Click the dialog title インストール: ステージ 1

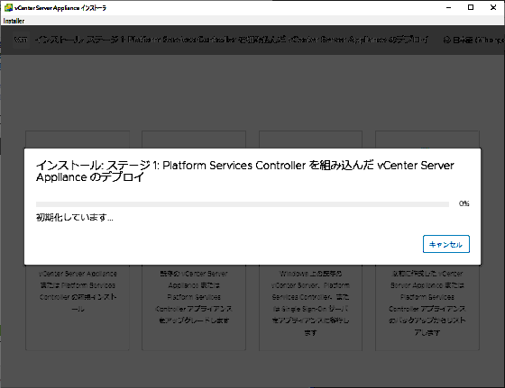pyautogui.click(x=244, y=171)
